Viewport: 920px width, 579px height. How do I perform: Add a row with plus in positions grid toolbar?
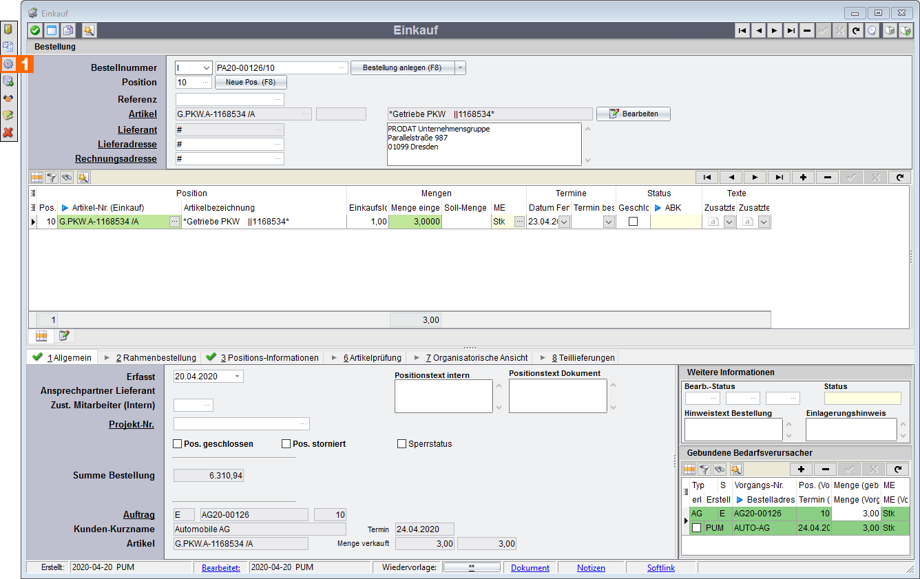point(803,178)
